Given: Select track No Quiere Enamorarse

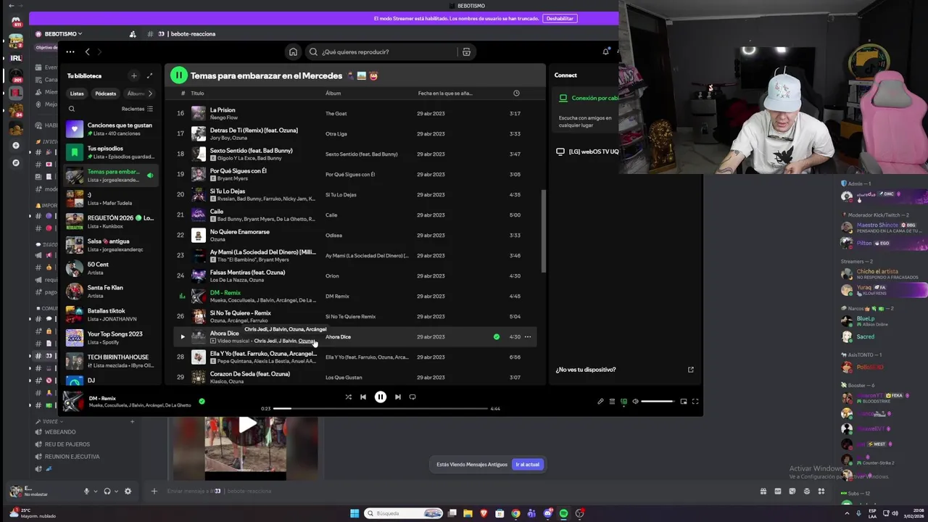Looking at the screenshot, I should pyautogui.click(x=355, y=235).
